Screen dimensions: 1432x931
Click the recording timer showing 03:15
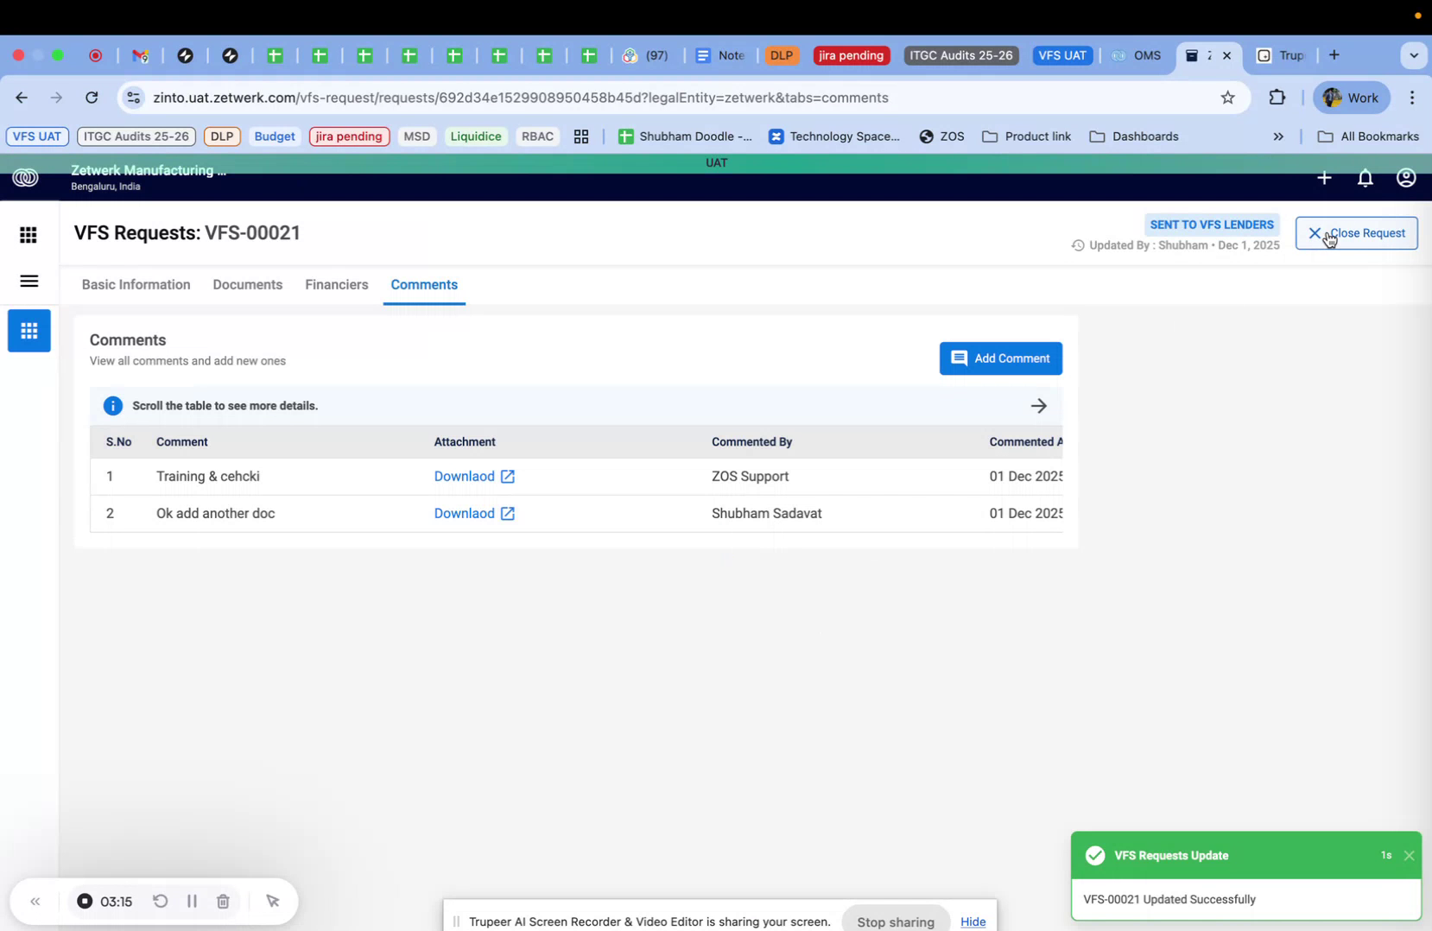coord(117,901)
